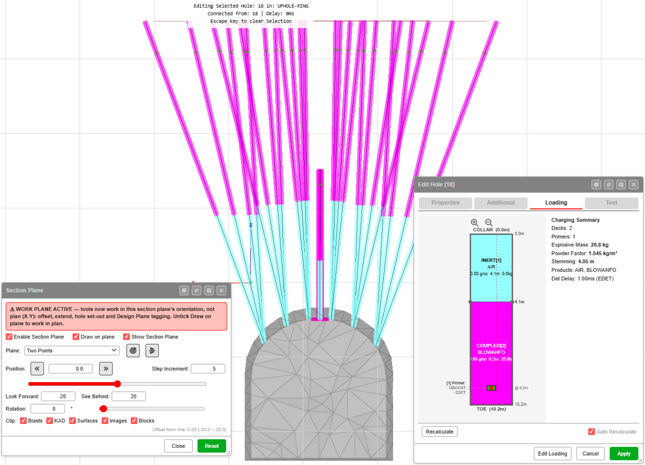The height and width of the screenshot is (465, 645).
Task: Toggle Blocks clip checkbox
Action: tap(134, 420)
